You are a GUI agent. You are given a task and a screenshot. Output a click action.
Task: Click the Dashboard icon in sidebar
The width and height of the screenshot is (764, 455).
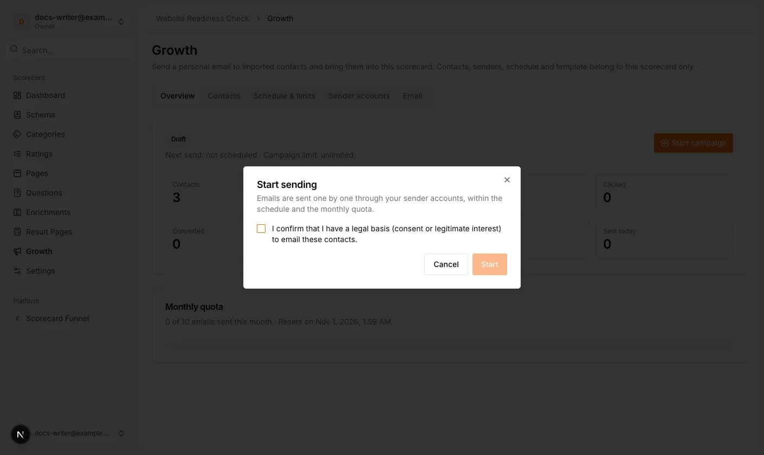pos(17,95)
